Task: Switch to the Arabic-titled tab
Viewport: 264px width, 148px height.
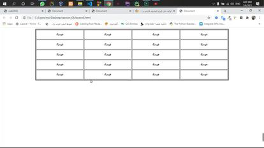Action: (x=155, y=11)
